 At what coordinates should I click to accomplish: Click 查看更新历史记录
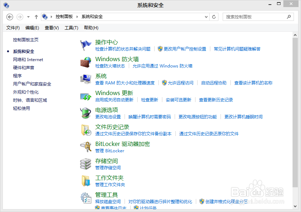tap(216, 100)
